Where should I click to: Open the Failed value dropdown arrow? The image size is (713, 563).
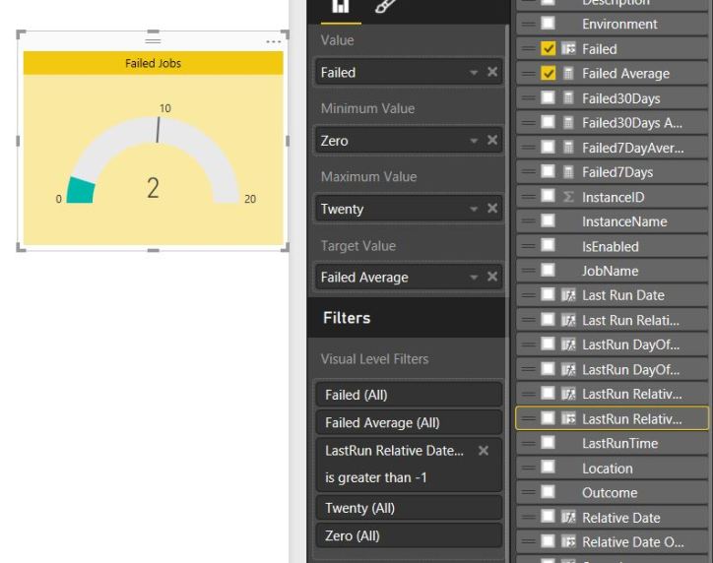[474, 73]
